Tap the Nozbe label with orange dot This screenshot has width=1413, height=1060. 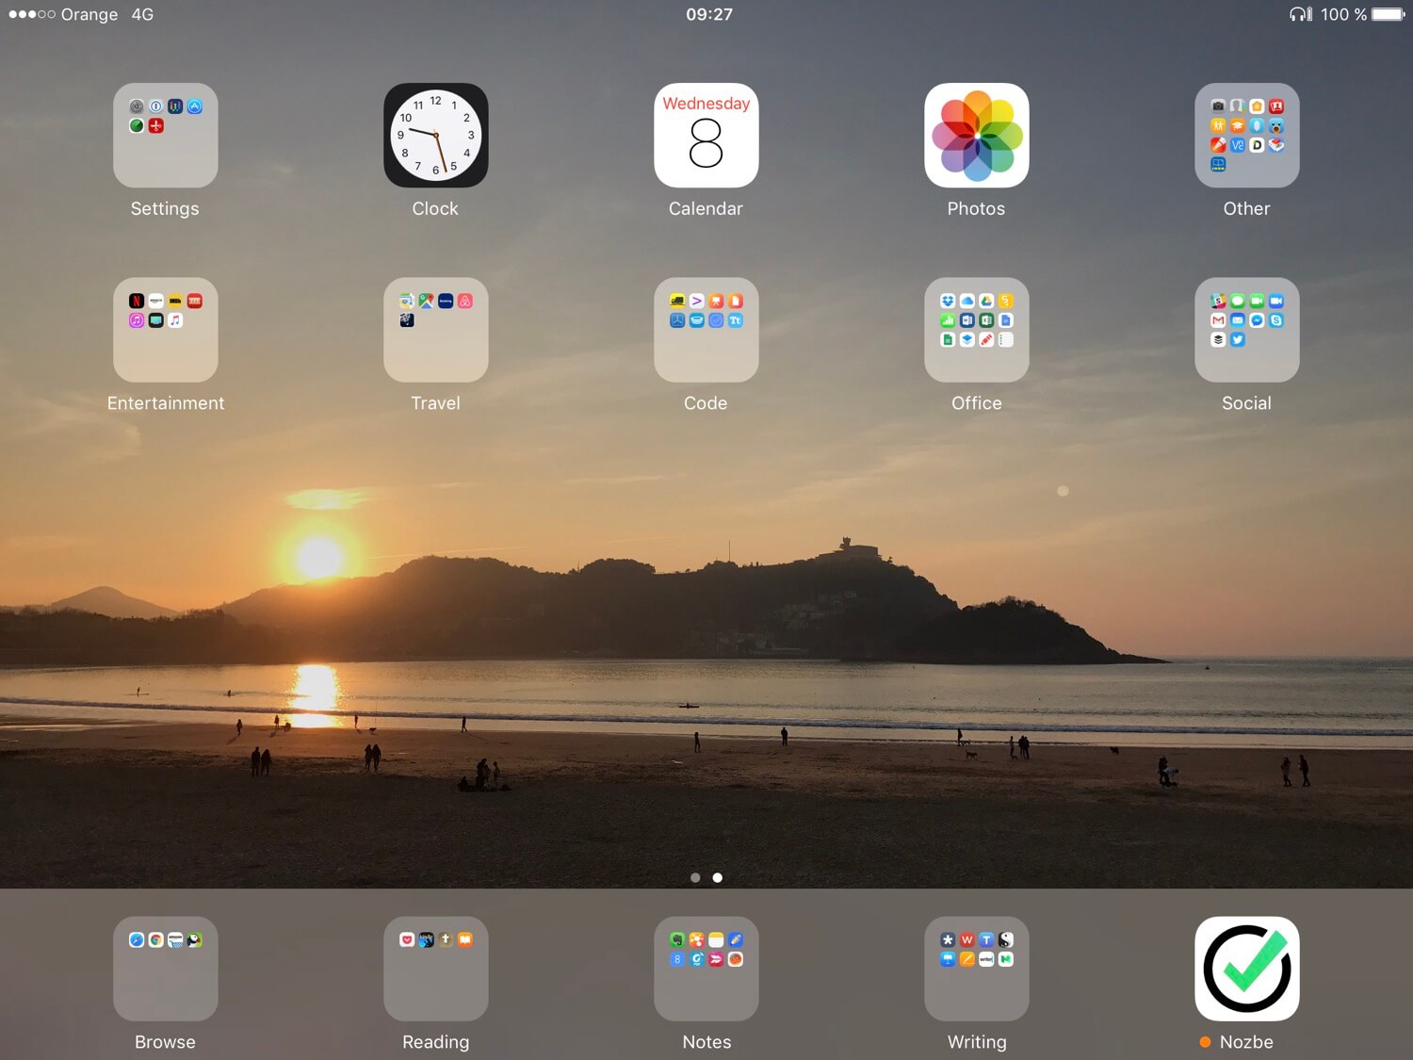click(1237, 1042)
